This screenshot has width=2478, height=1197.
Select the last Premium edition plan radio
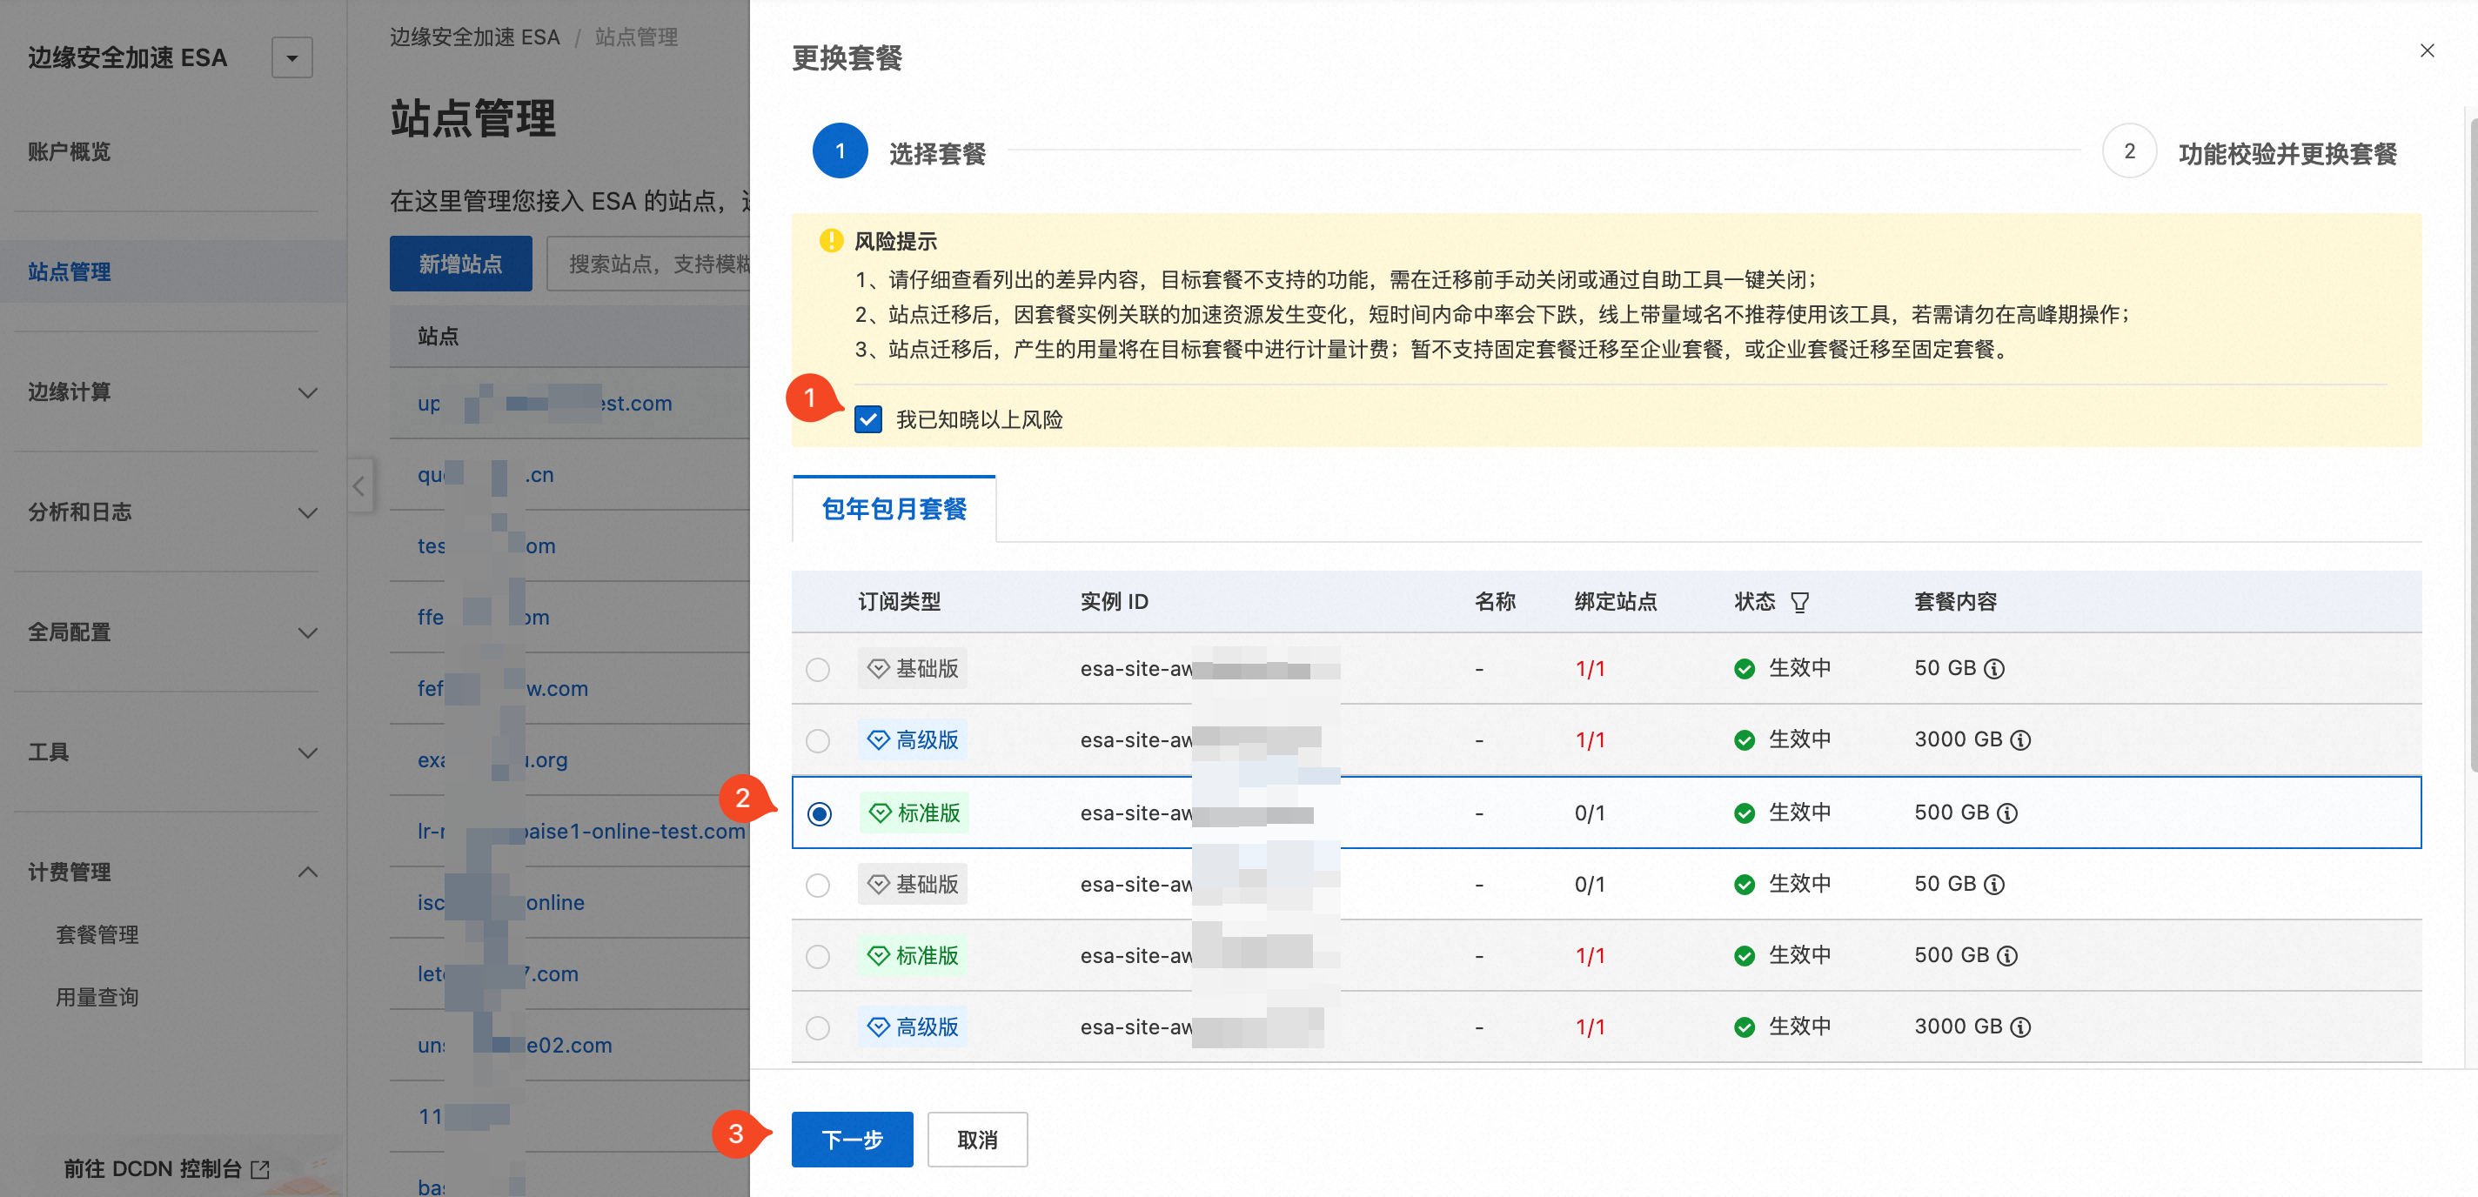tap(818, 1027)
